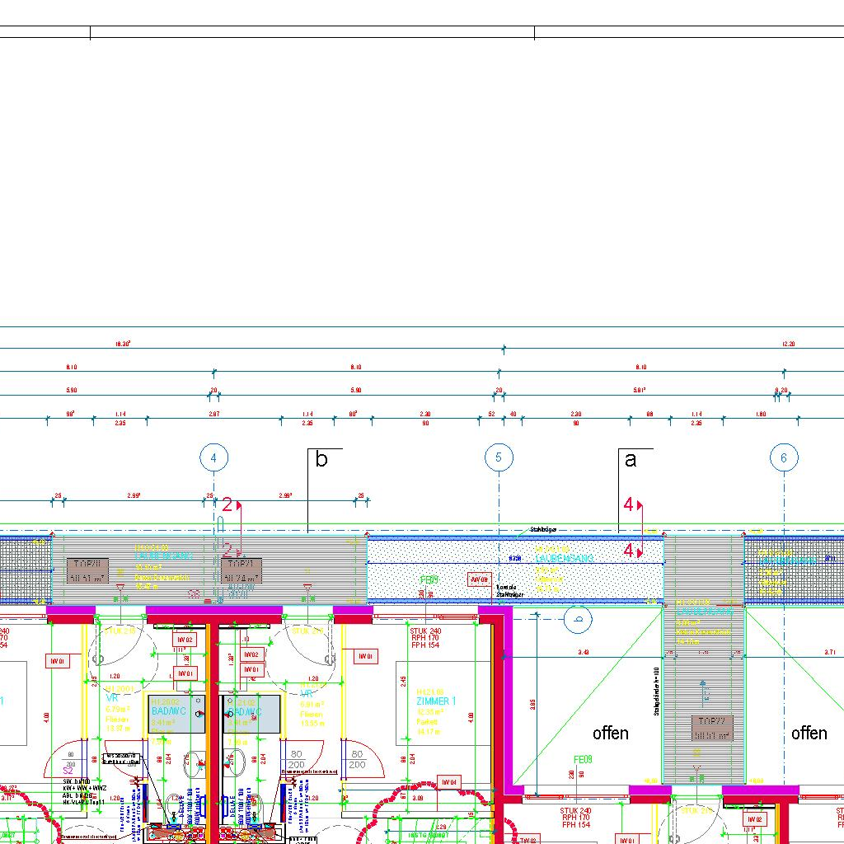Click the ZIMMER 1 room label
The image size is (844, 844).
pyautogui.click(x=436, y=701)
